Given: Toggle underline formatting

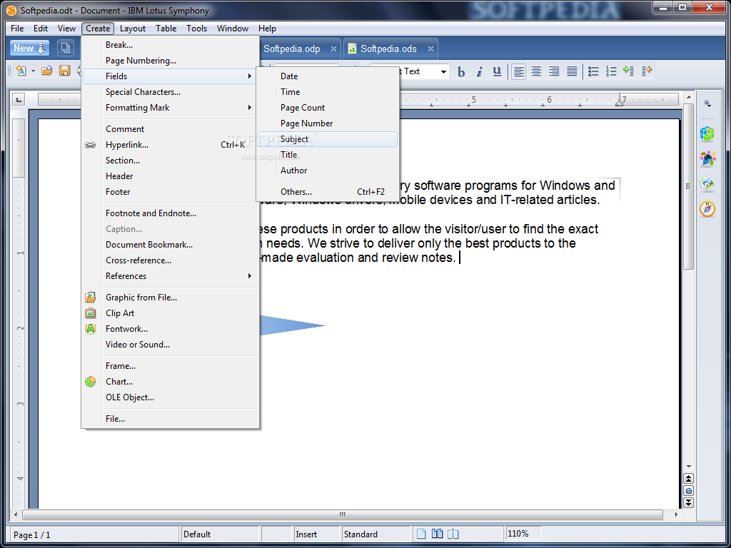Looking at the screenshot, I should 497,71.
